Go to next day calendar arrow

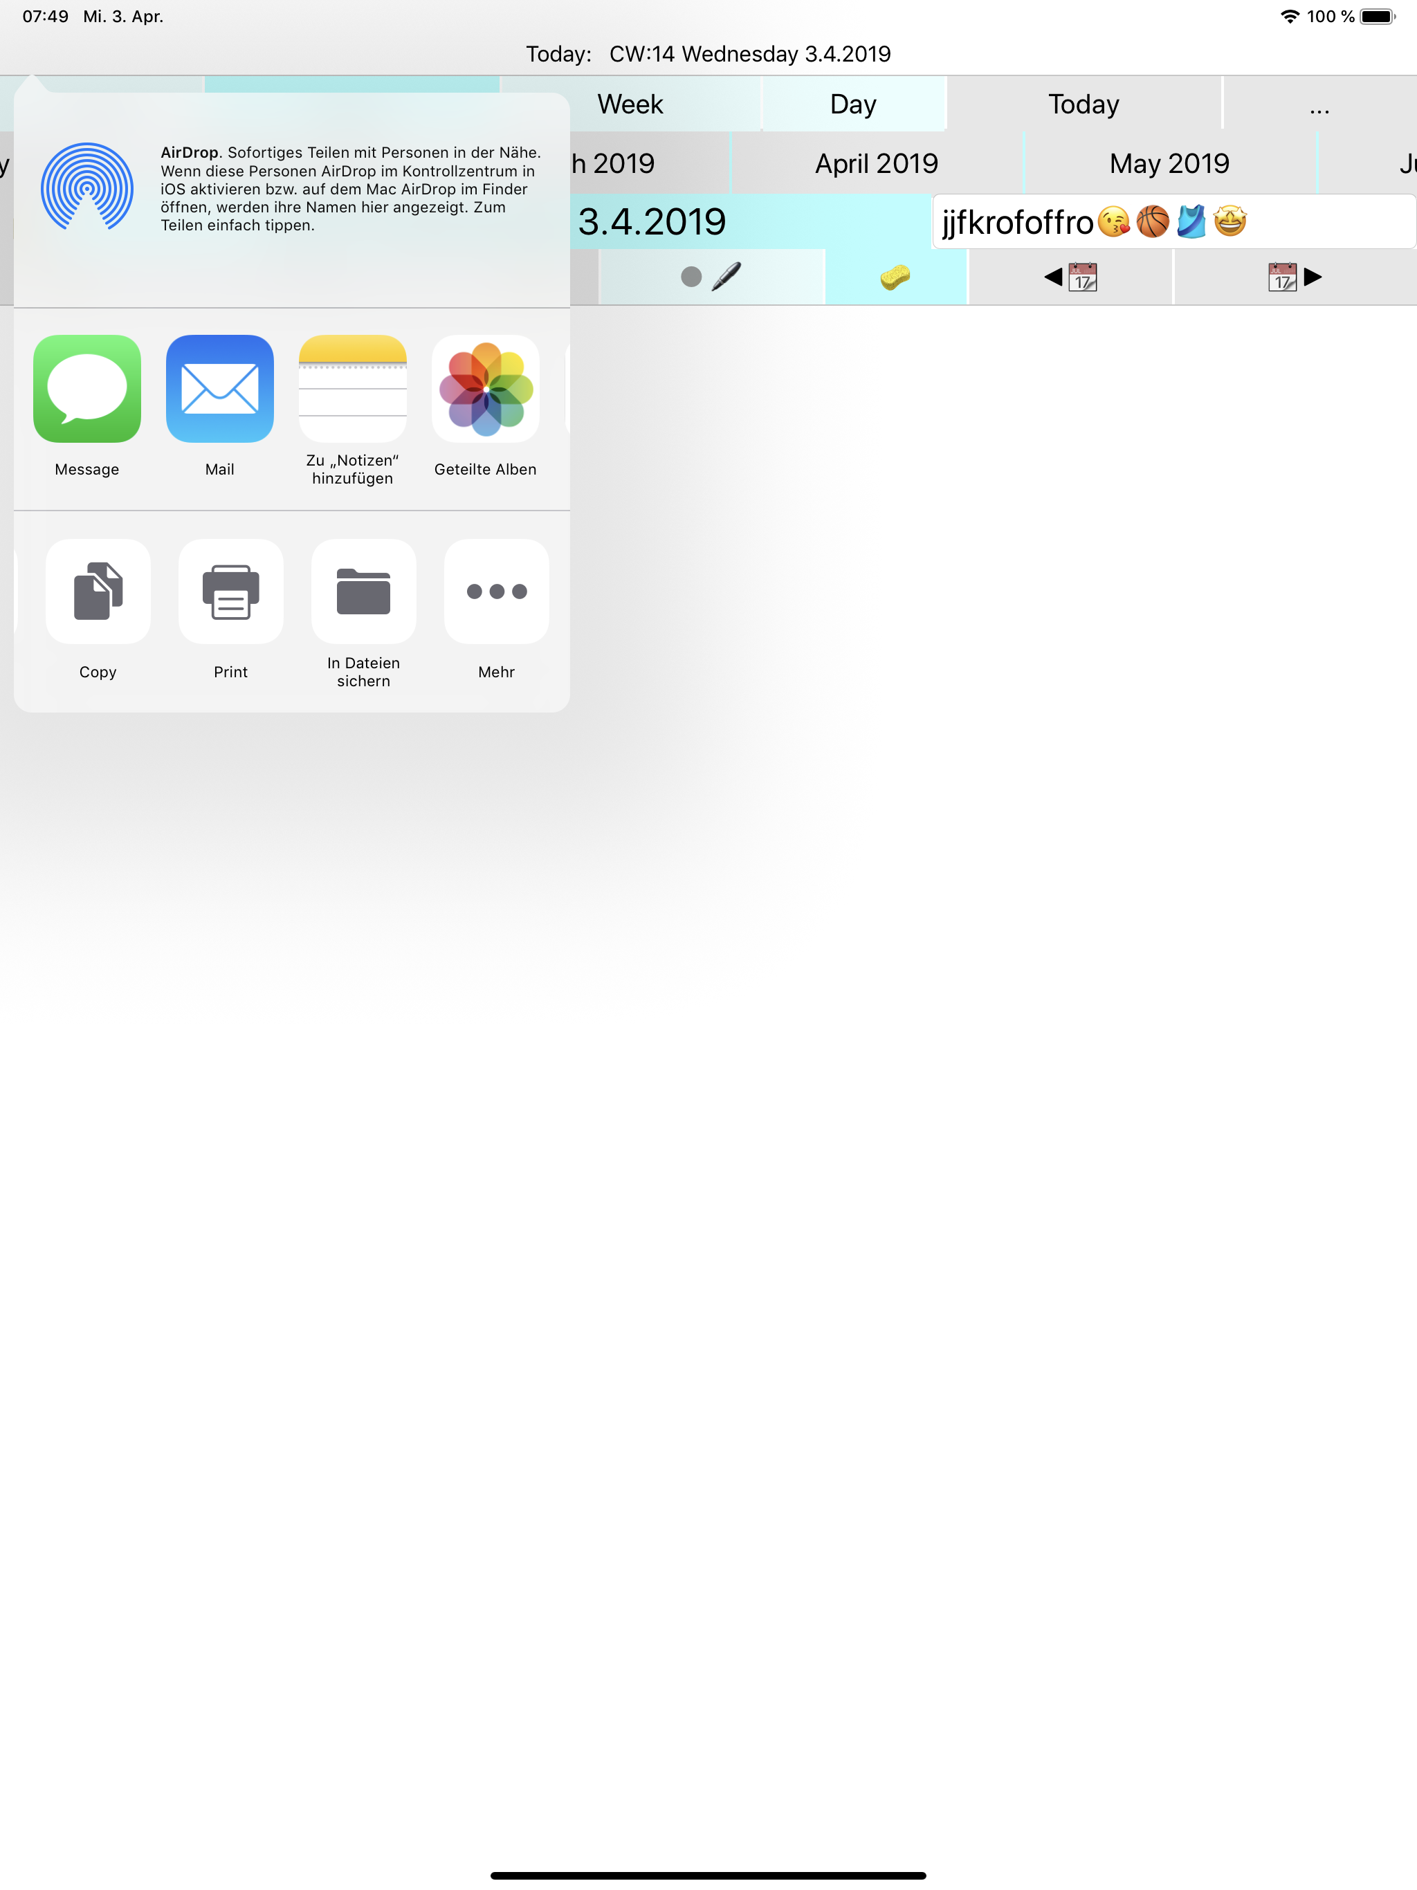(1295, 277)
